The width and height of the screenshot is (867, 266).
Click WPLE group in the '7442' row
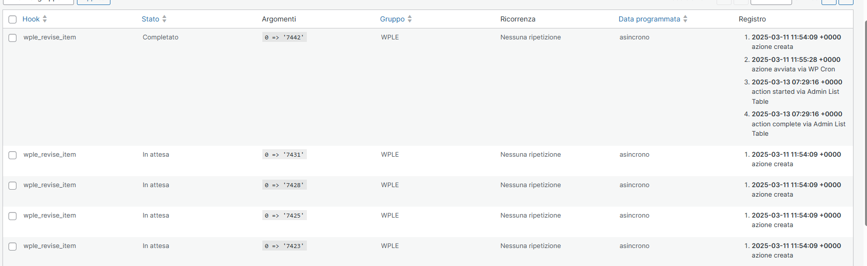click(x=390, y=37)
